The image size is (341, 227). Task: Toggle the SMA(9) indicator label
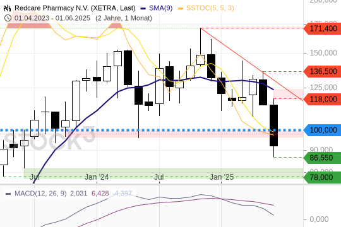[x=161, y=8]
